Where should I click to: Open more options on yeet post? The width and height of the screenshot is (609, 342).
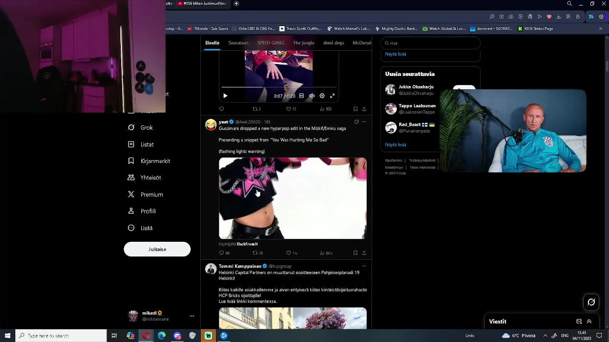click(364, 122)
